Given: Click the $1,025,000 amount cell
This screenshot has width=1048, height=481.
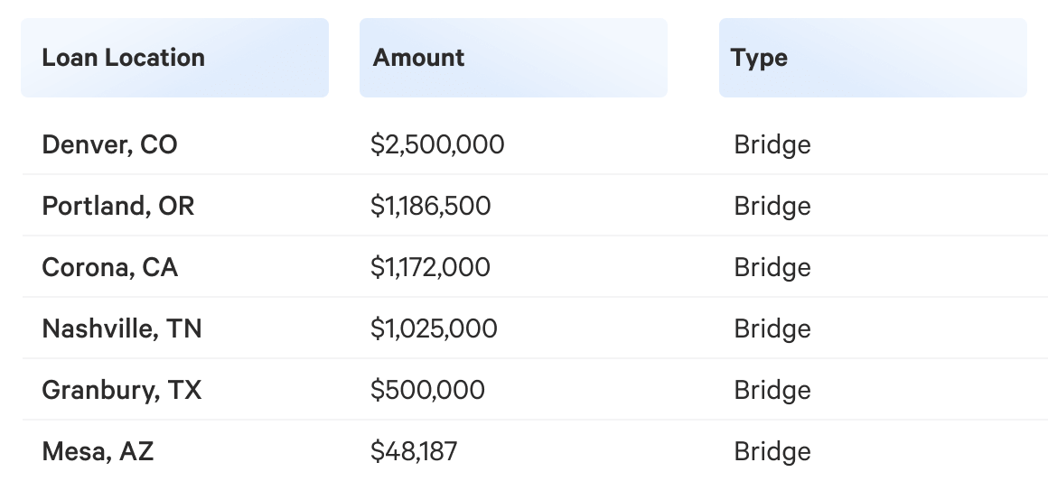Looking at the screenshot, I should (434, 328).
